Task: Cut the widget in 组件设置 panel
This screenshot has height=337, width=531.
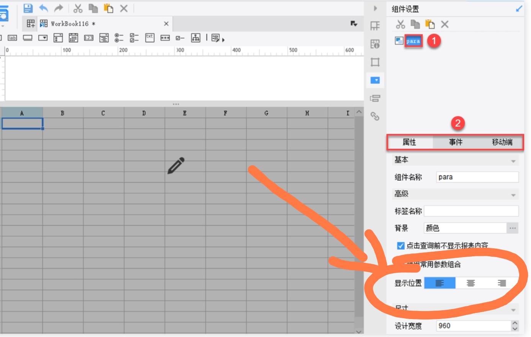Action: pyautogui.click(x=400, y=24)
